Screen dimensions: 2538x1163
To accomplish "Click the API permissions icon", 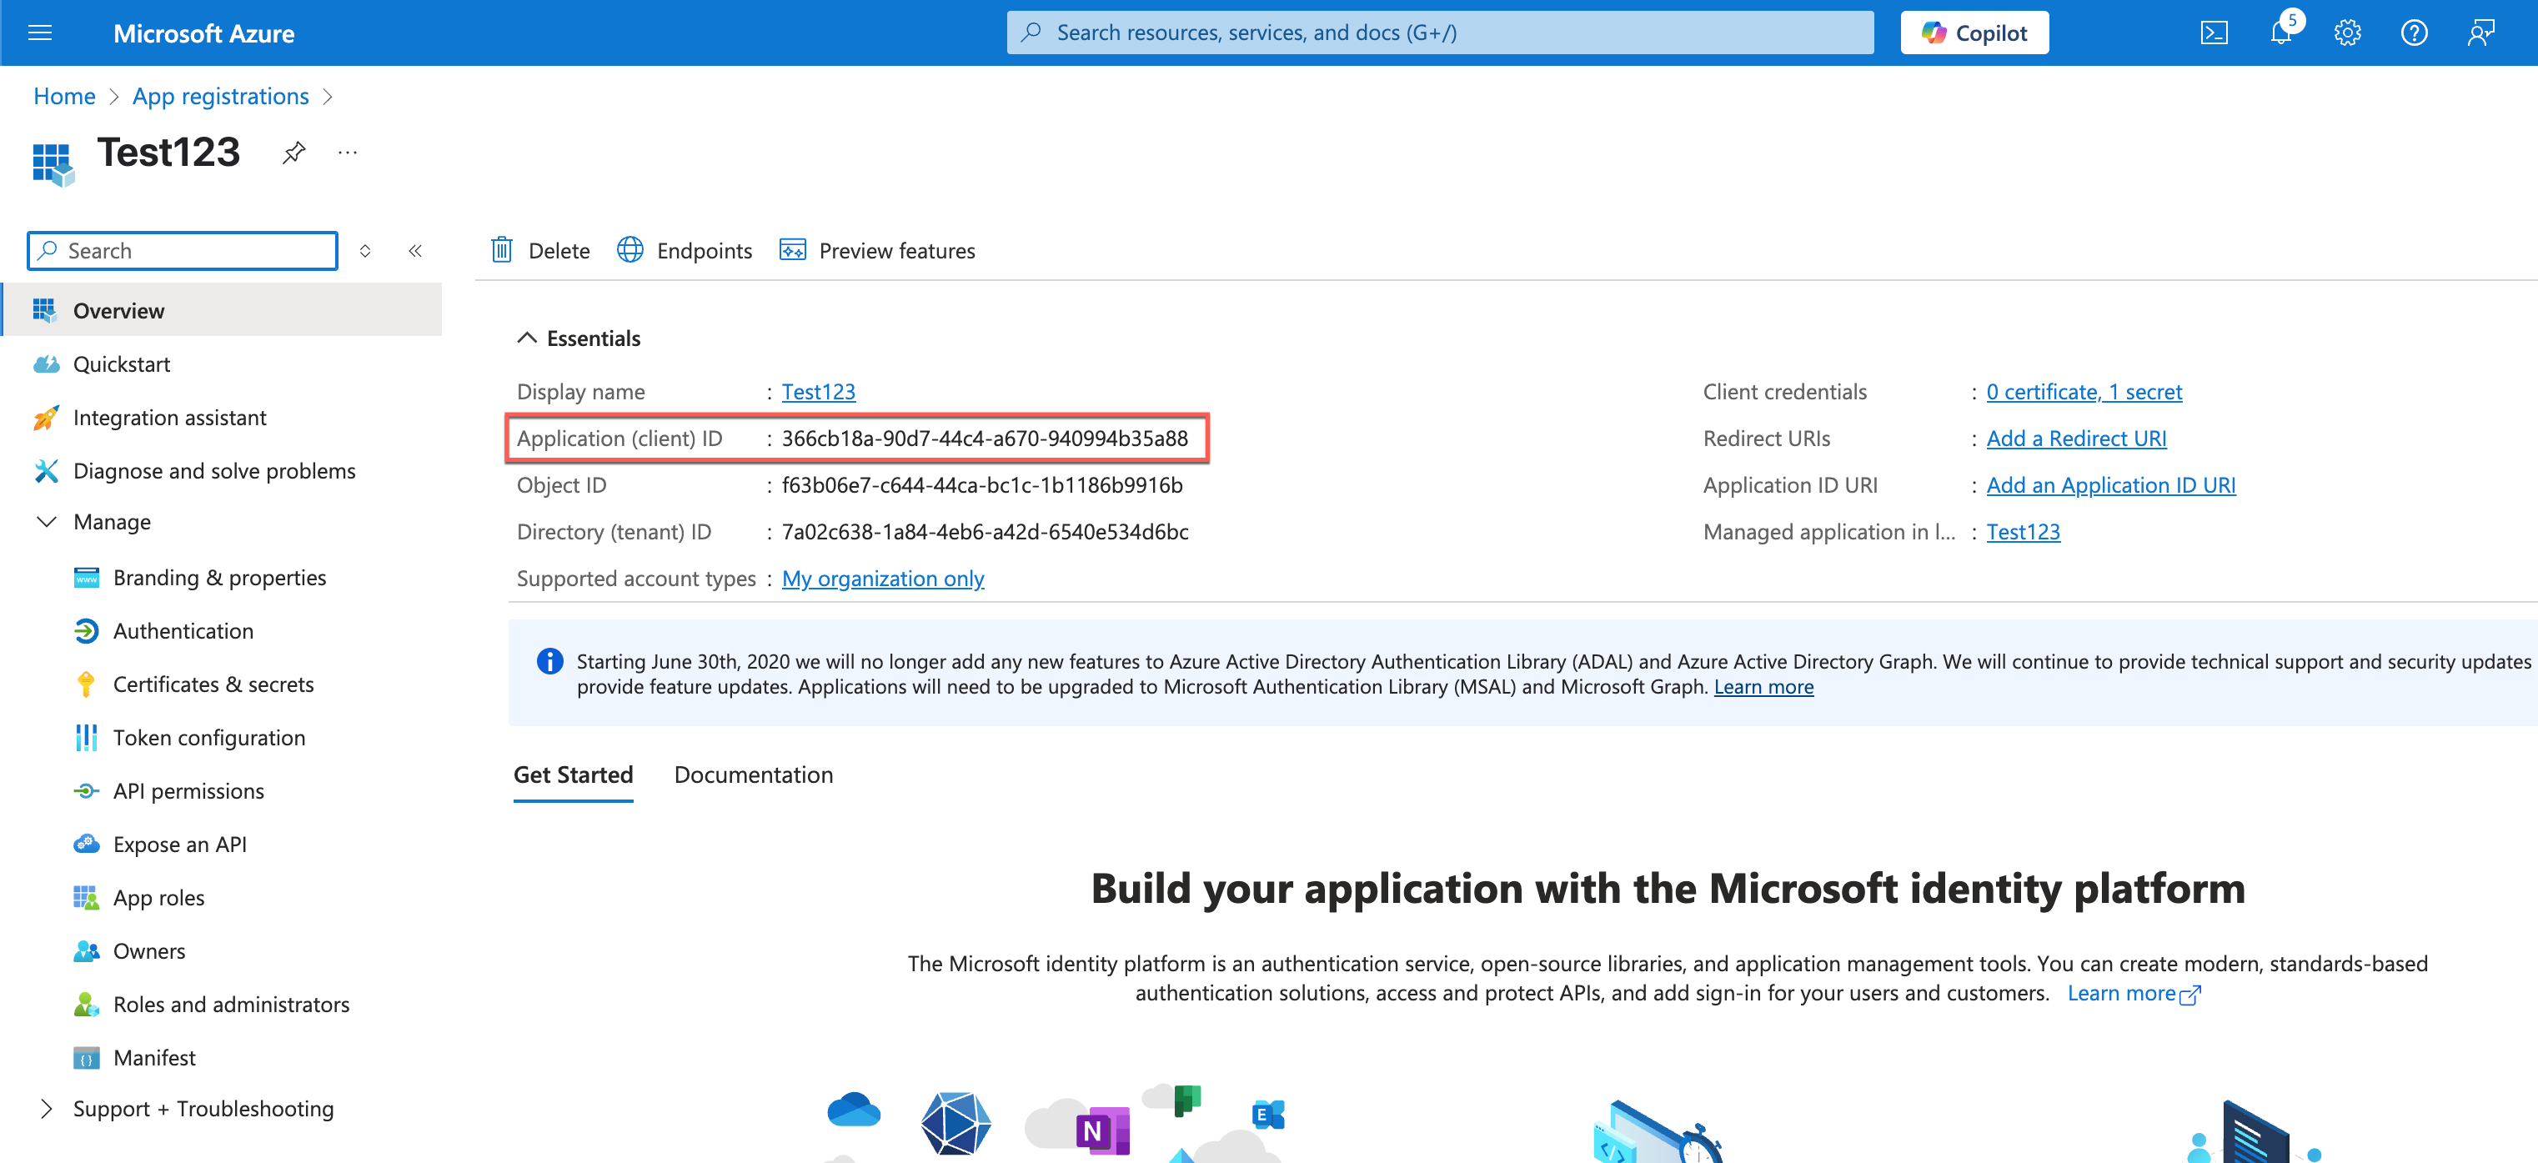I will pos(86,791).
